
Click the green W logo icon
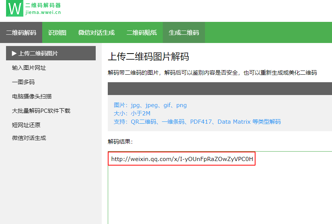coord(15,8)
